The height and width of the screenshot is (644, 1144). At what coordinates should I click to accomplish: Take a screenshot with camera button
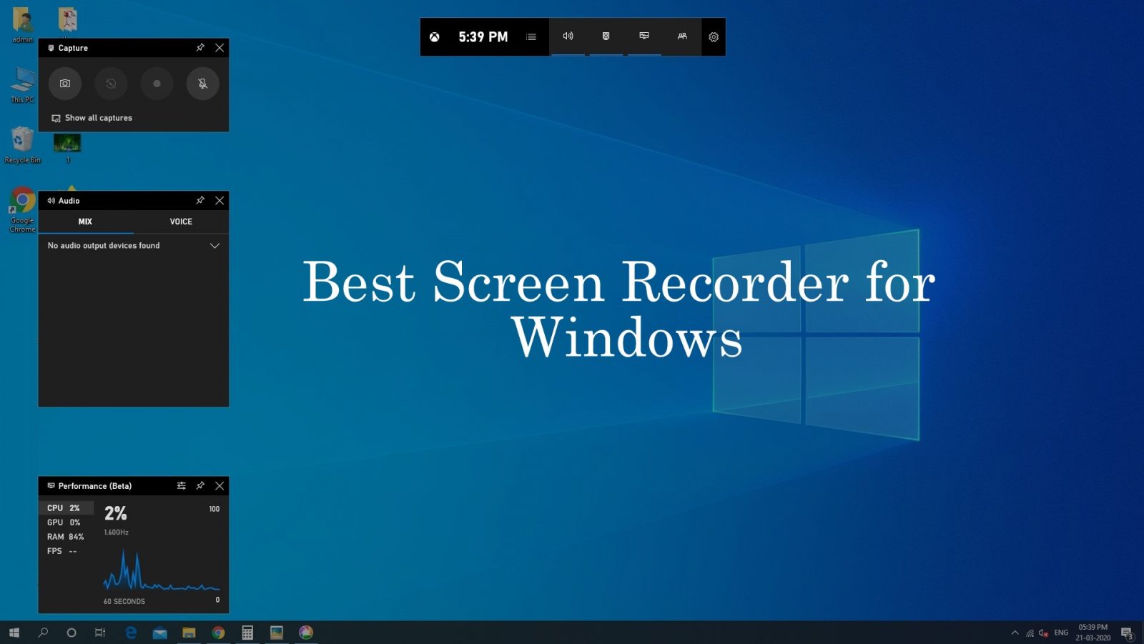65,84
